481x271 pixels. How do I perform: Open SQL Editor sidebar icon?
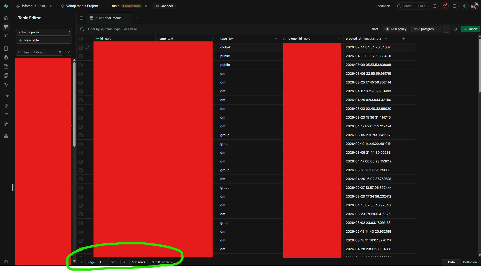click(x=6, y=36)
